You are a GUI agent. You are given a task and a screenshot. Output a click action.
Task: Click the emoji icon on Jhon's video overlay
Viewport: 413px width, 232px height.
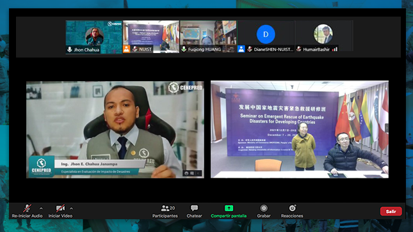pyautogui.click(x=186, y=173)
